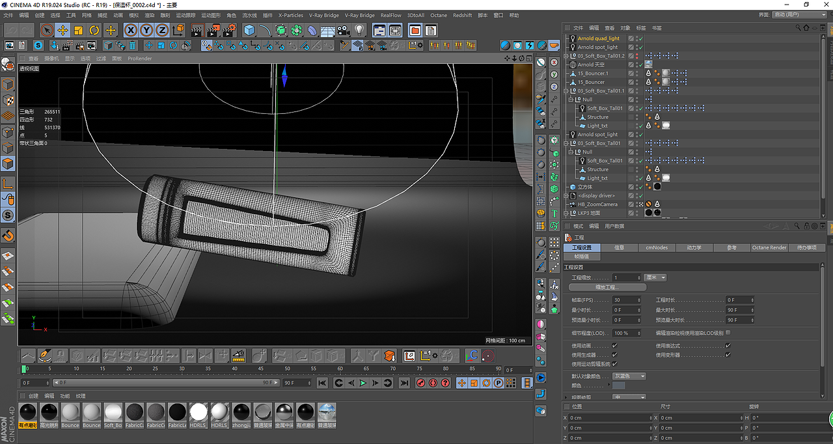The height and width of the screenshot is (444, 833).
Task: Enable 编辑渲染检视使用渲染LOD级别 checkbox
Action: (x=728, y=333)
